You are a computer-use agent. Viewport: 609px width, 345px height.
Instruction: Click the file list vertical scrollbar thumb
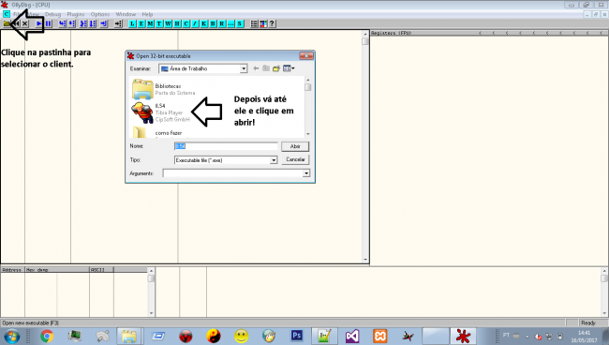pos(308,87)
